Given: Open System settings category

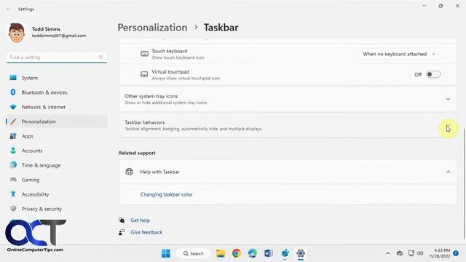Looking at the screenshot, I should coord(57,78).
